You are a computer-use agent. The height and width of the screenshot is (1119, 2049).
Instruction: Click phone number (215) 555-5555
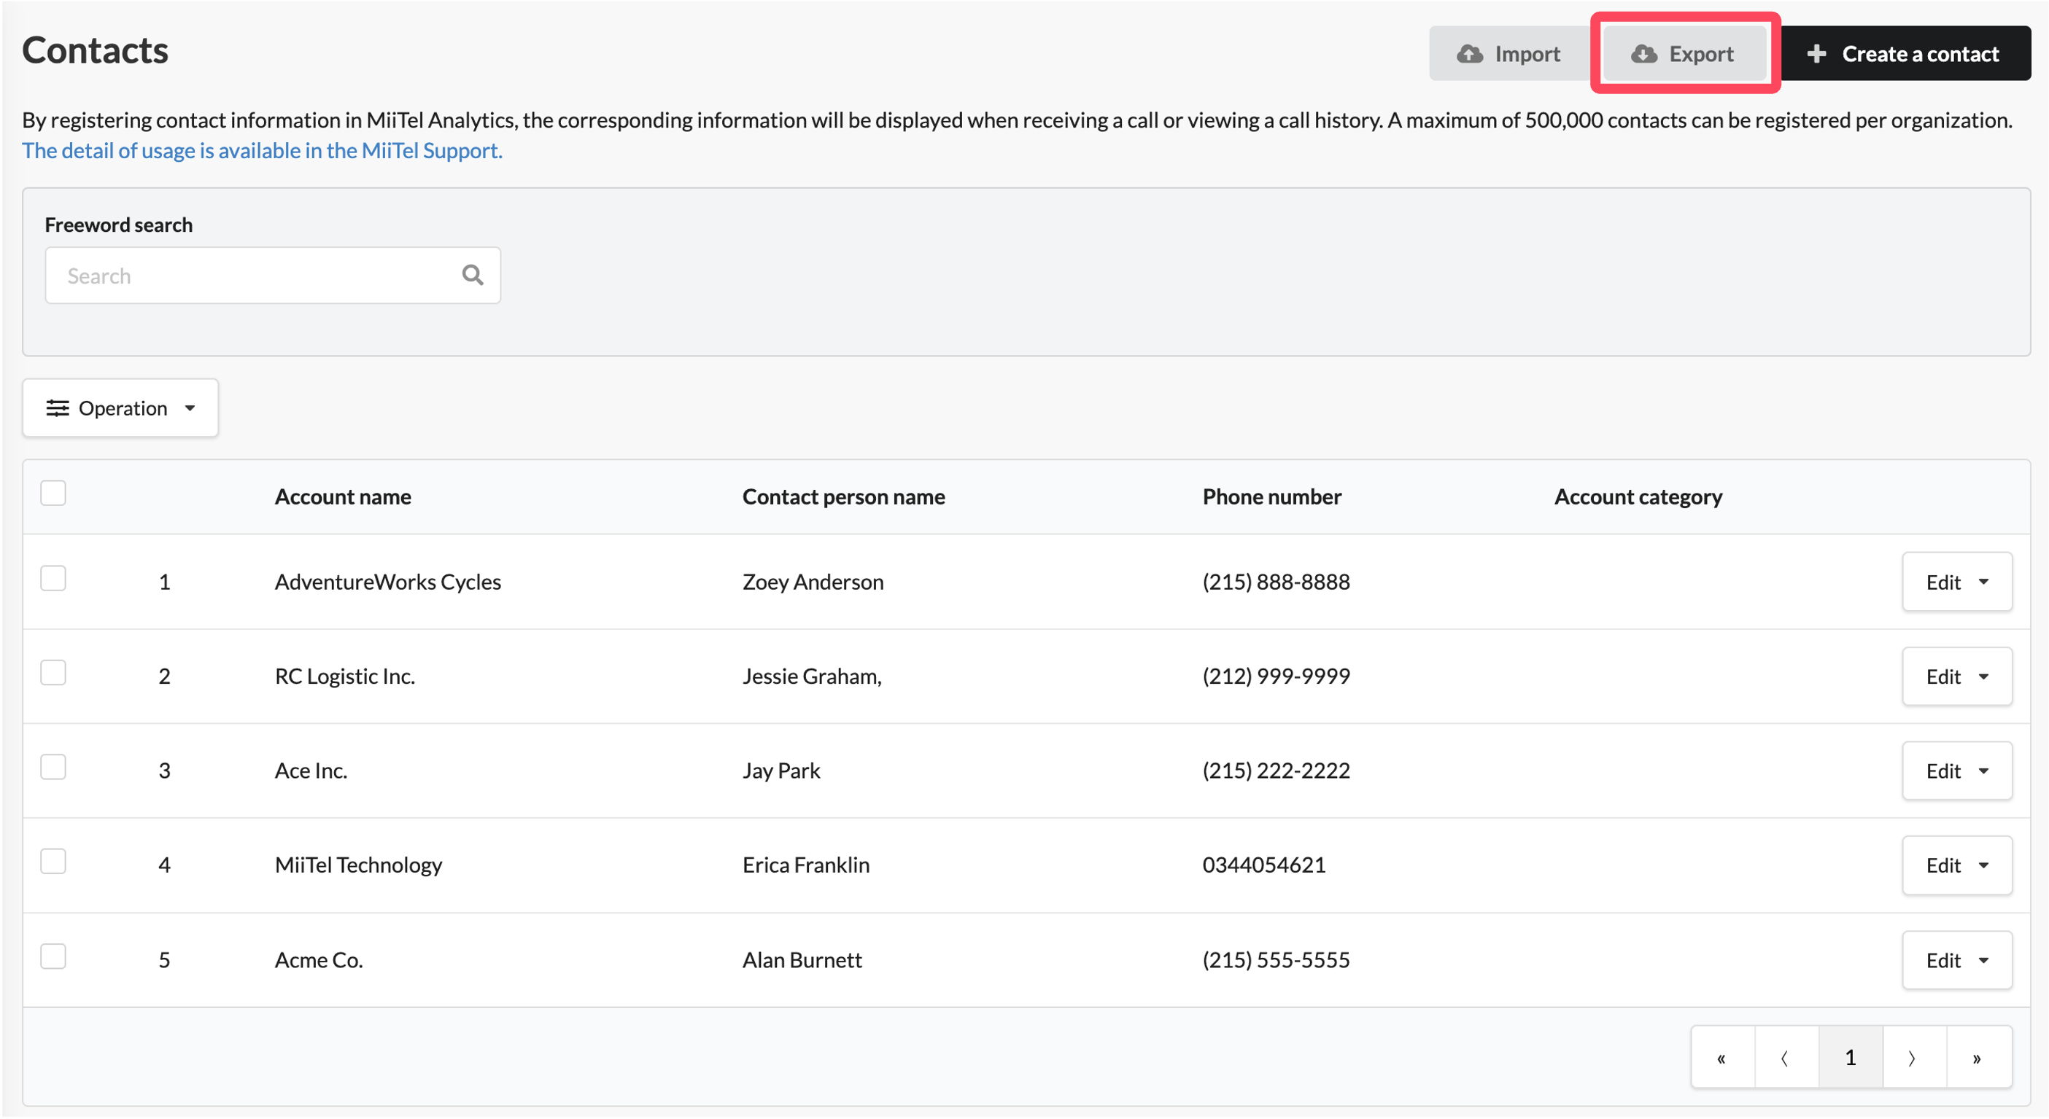pyautogui.click(x=1276, y=961)
